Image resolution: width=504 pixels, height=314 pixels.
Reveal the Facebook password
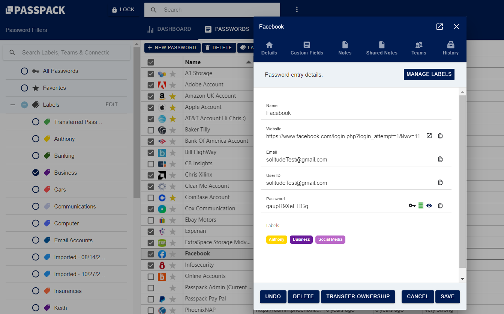click(x=429, y=205)
